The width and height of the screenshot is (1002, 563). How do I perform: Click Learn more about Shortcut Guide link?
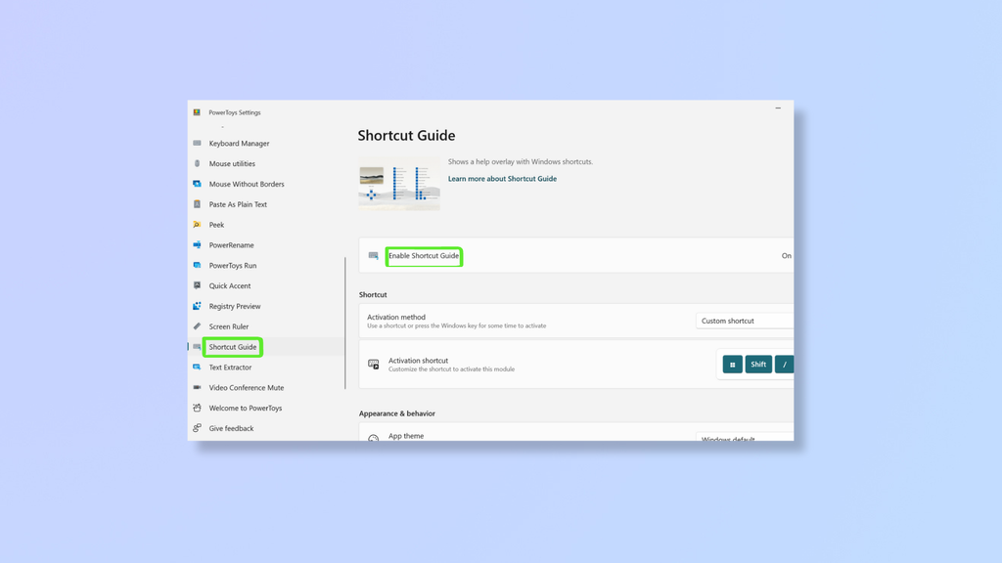pos(502,178)
